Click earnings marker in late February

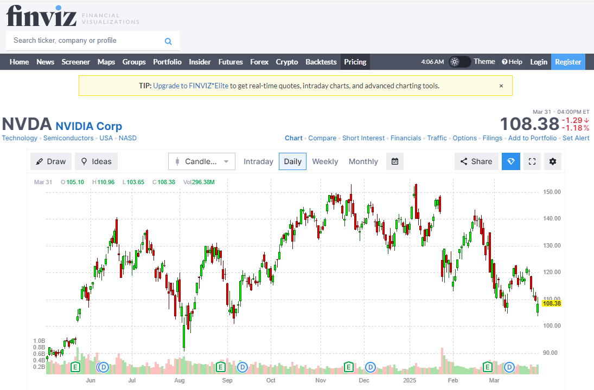pyautogui.click(x=487, y=367)
